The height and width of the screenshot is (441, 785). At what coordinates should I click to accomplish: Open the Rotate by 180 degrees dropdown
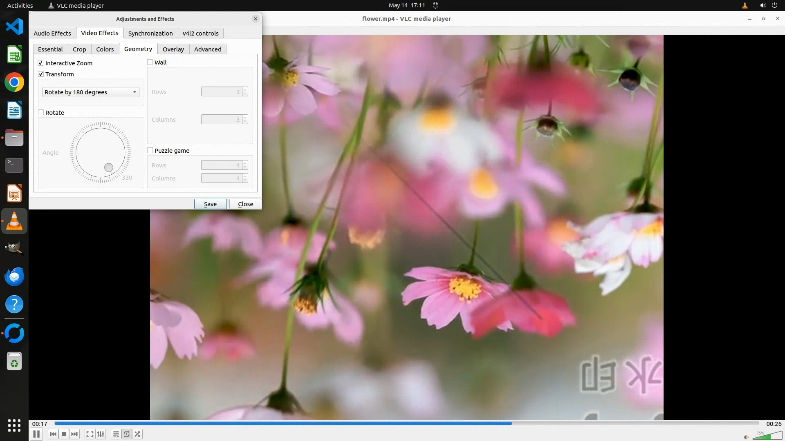pos(90,92)
